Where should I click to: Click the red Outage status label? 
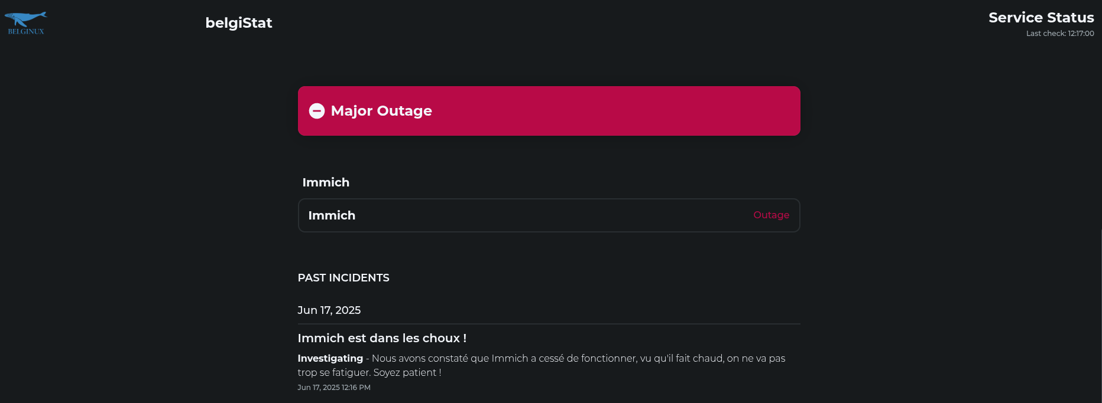[771, 215]
